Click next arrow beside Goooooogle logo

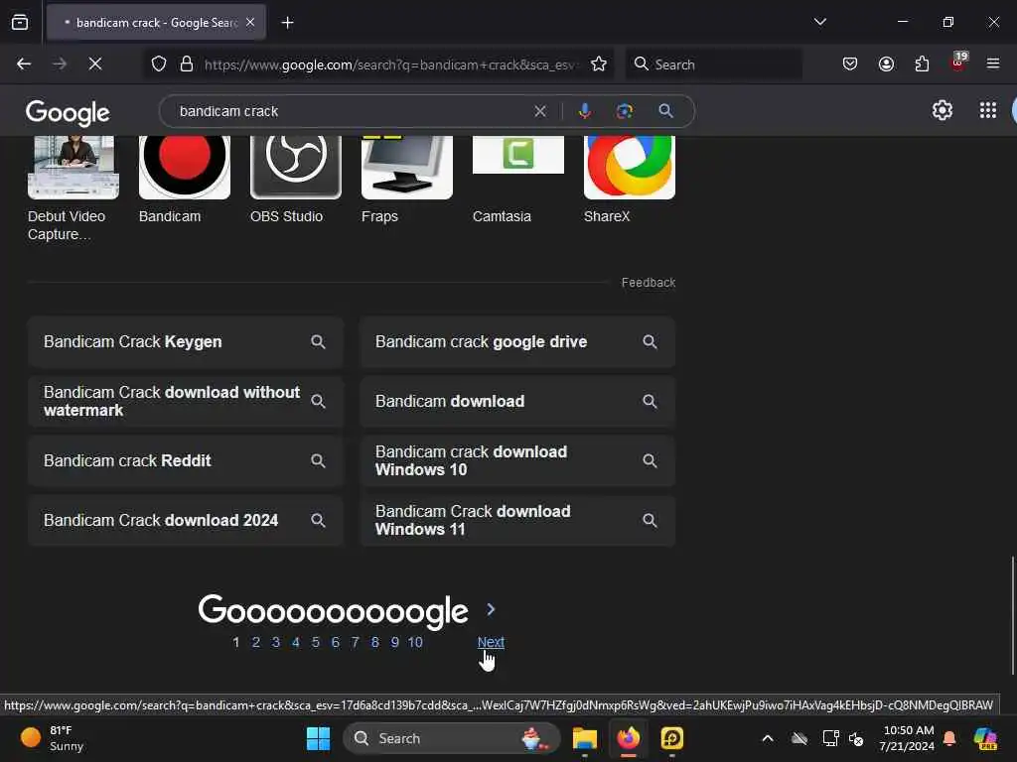click(491, 610)
